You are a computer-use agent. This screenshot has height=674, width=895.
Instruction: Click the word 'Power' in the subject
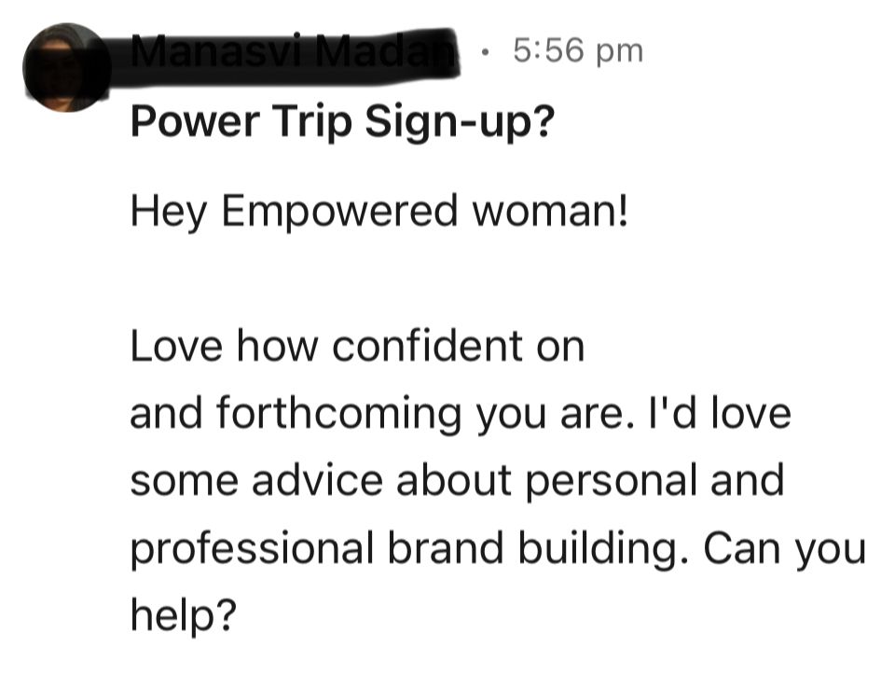pyautogui.click(x=195, y=121)
